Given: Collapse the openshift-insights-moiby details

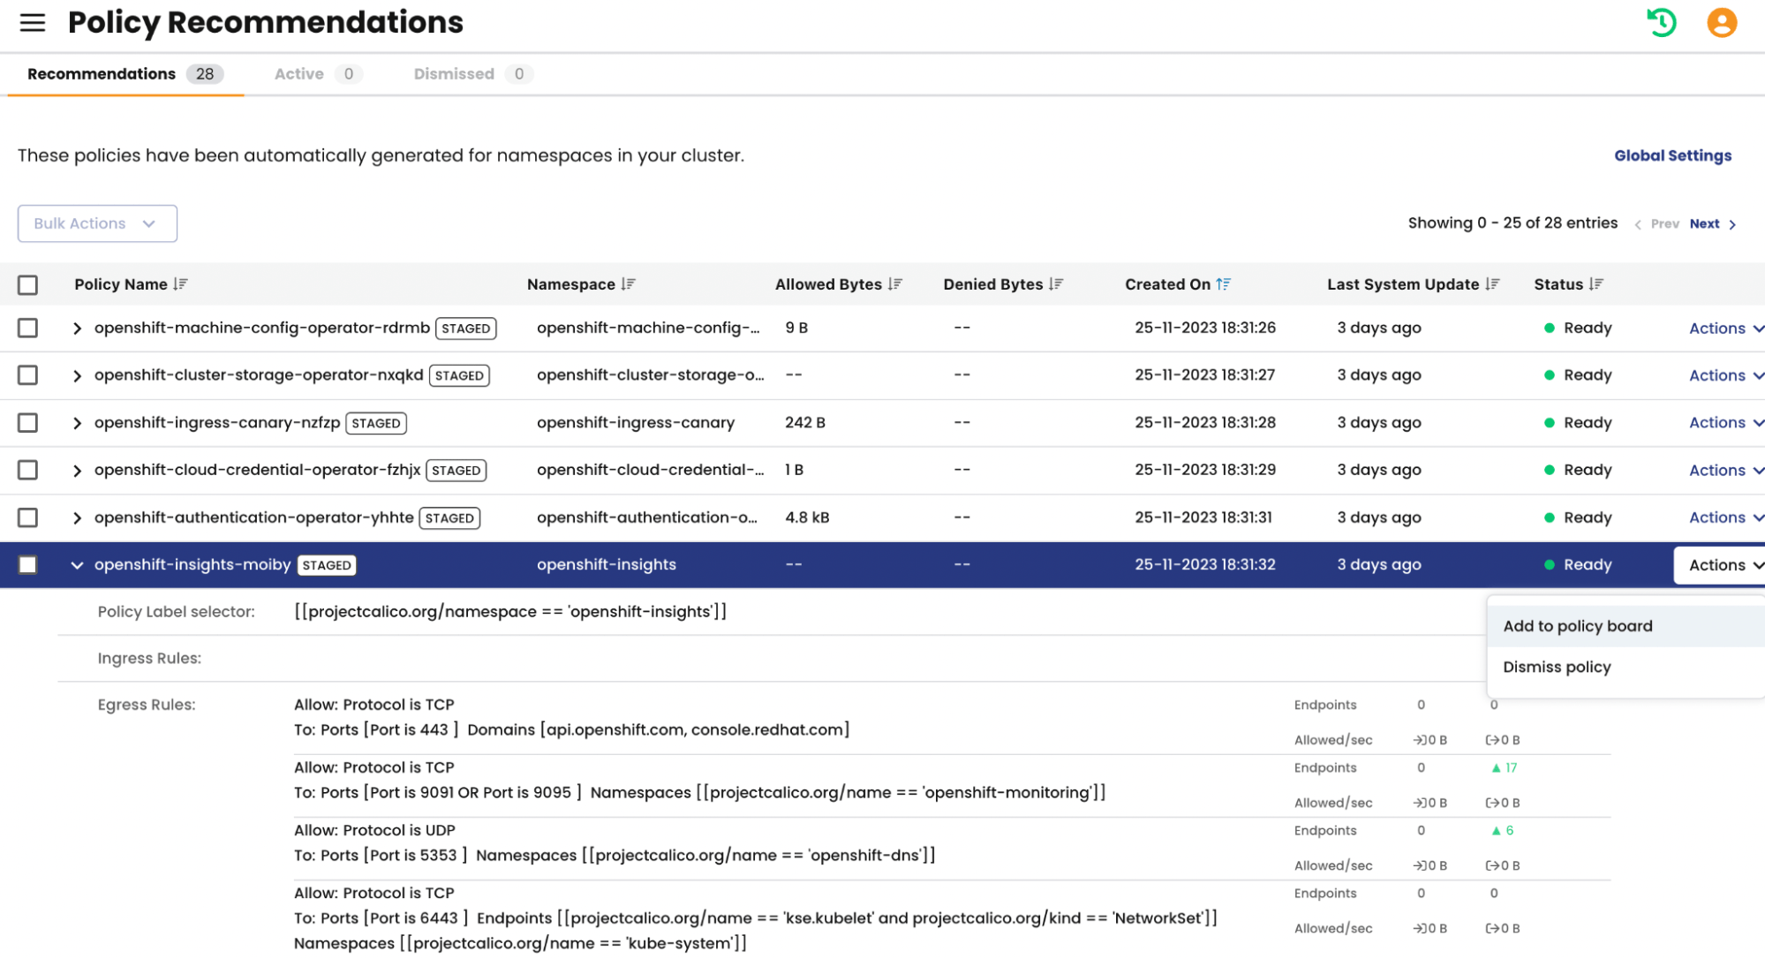Looking at the screenshot, I should tap(77, 564).
